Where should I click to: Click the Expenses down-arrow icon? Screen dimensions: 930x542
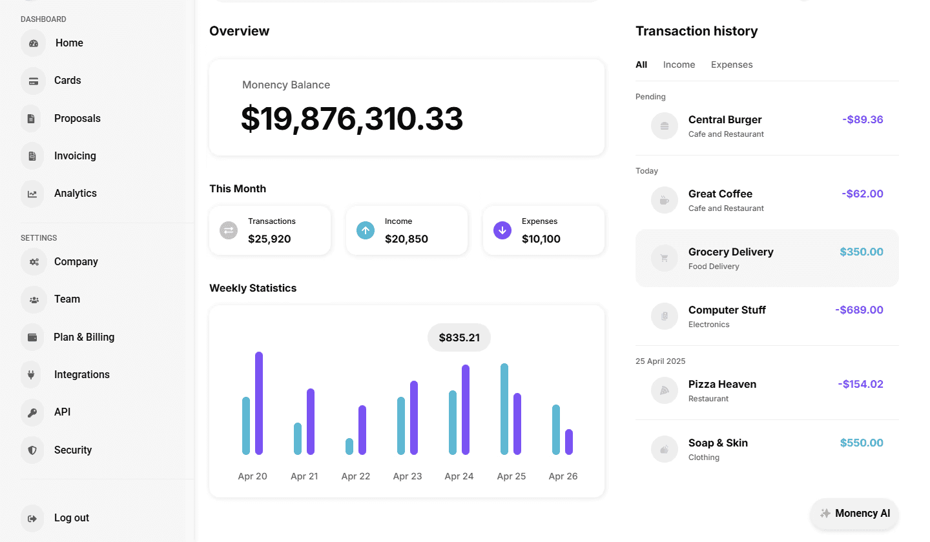502,230
